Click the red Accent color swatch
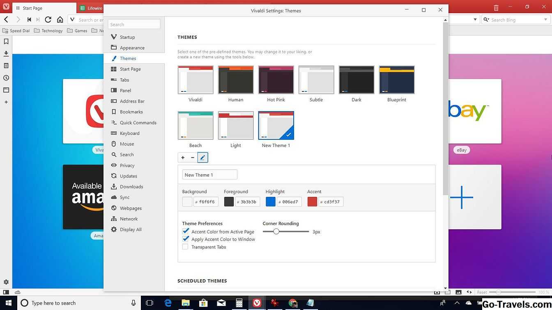 click(312, 202)
